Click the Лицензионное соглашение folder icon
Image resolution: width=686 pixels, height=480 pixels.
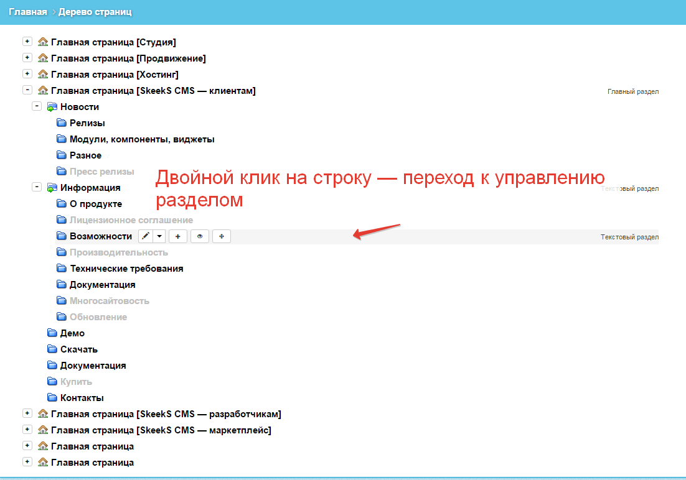pos(62,220)
